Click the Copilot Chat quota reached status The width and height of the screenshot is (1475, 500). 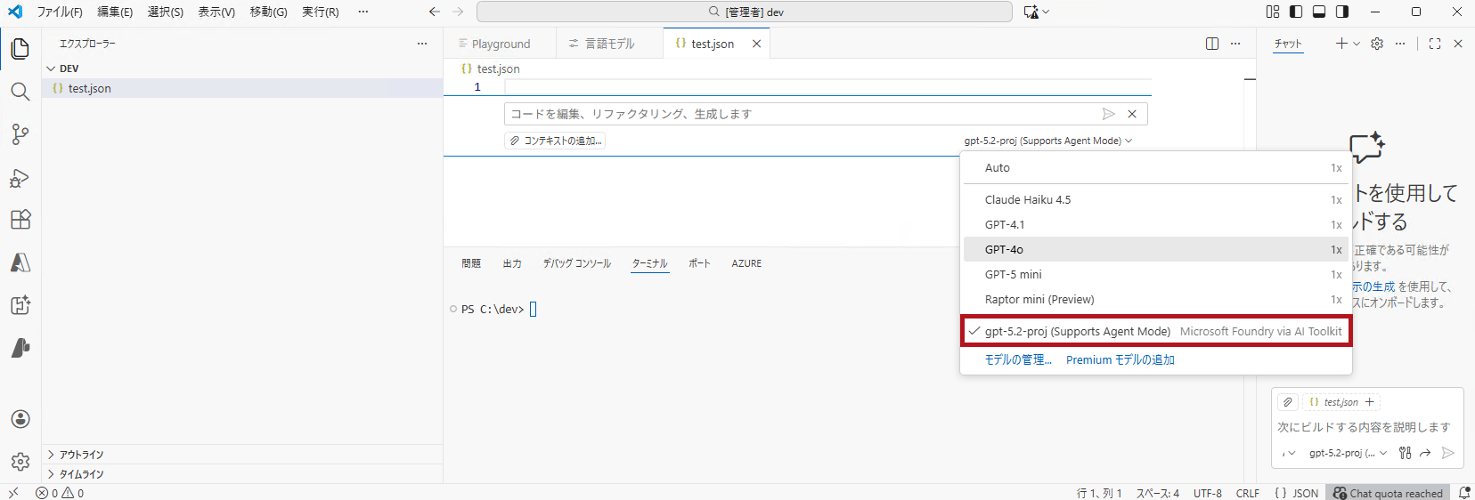click(1388, 492)
